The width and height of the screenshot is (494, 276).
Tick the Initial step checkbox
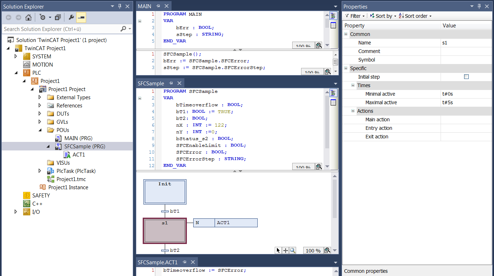[467, 77]
